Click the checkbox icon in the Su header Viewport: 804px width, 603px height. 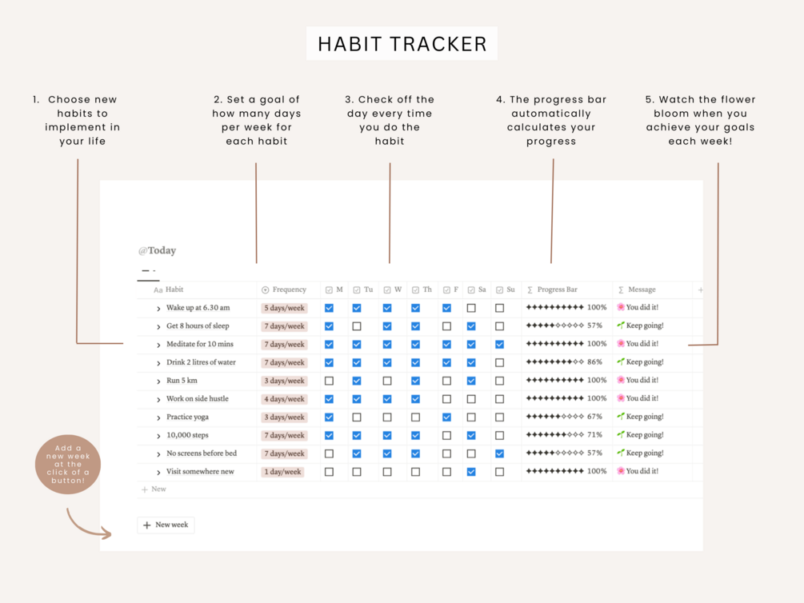click(499, 290)
